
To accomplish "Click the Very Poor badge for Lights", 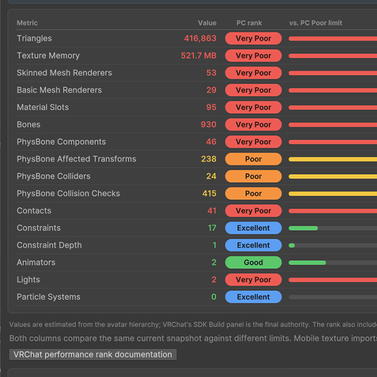I will tap(253, 280).
